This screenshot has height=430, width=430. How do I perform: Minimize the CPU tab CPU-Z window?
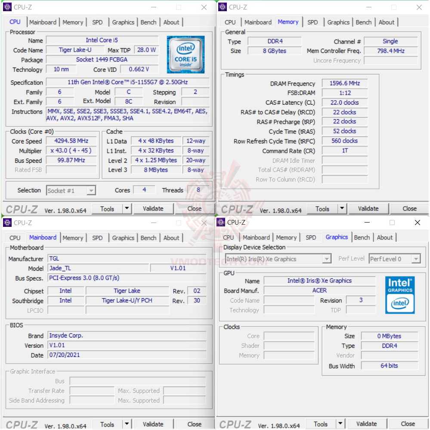(x=154, y=7)
